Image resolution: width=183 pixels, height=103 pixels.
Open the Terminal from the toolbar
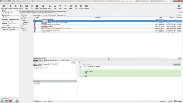(x=86, y=7)
